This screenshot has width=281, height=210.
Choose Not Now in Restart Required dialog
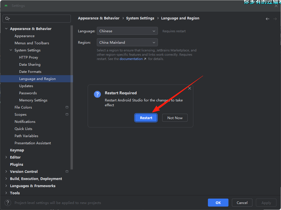tap(175, 118)
